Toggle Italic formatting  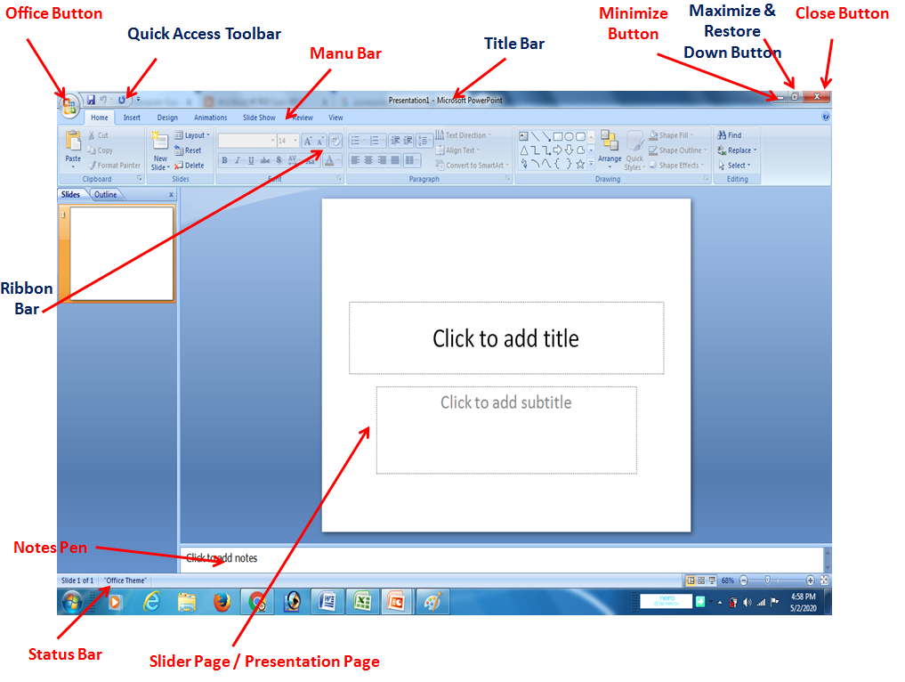[x=238, y=160]
